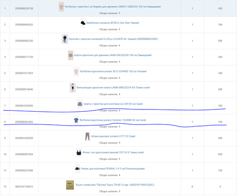The height and width of the screenshot is (196, 237).
Task: Open the lavender Los Angeles T-shirt thumbnail
Action: (61, 7)
